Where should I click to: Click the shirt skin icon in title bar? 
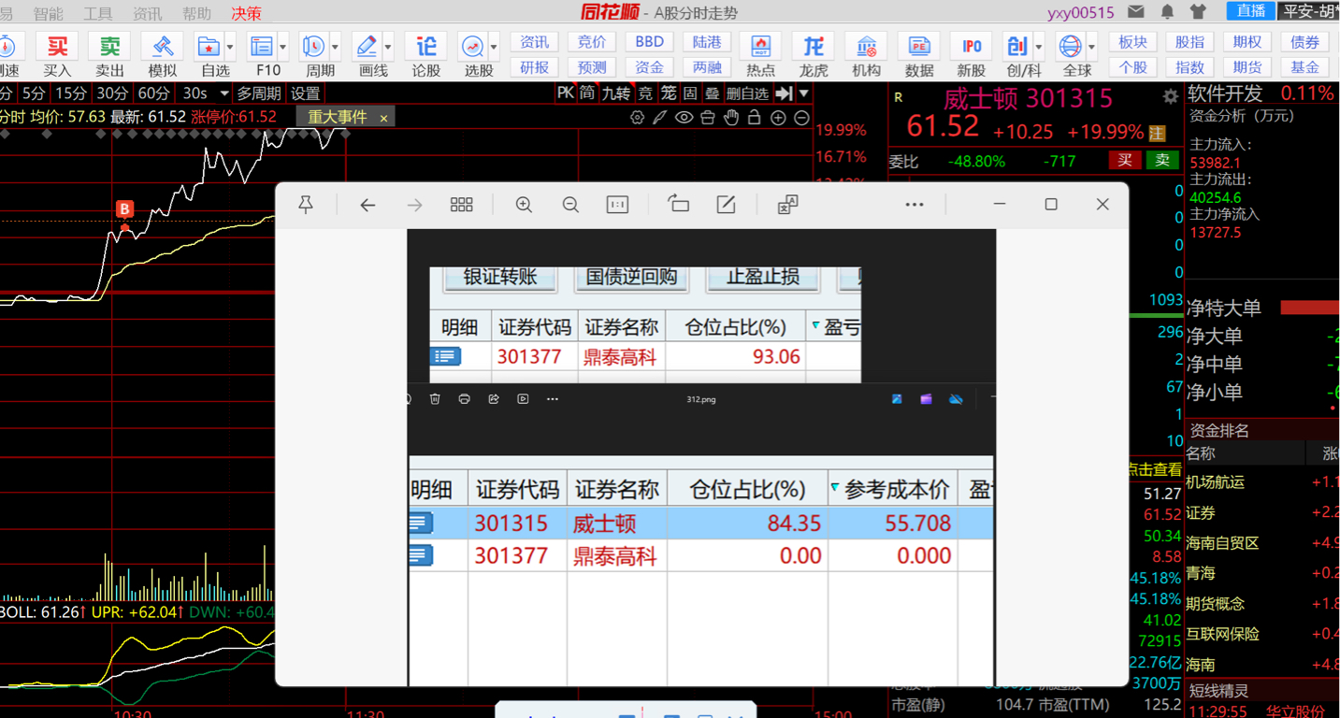pyautogui.click(x=1198, y=12)
